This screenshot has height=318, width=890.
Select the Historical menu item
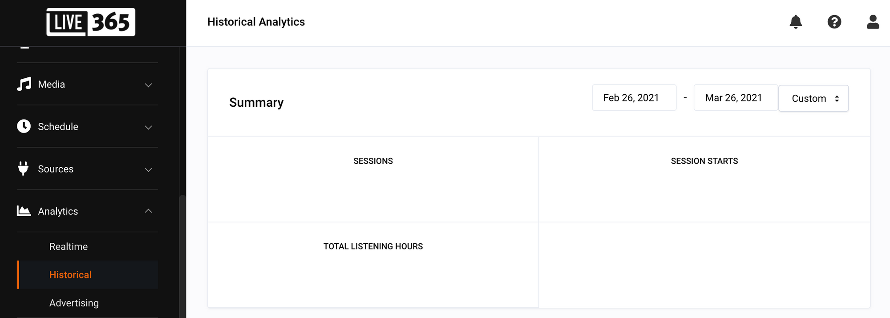(88, 275)
